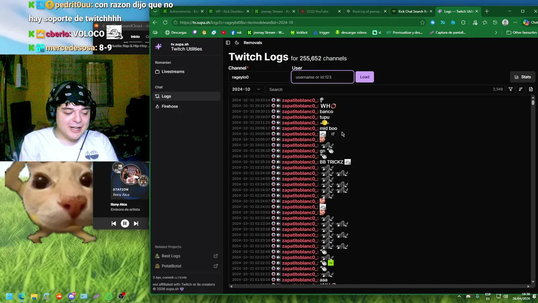Click the purple Load button
The width and height of the screenshot is (538, 303).
click(x=364, y=77)
